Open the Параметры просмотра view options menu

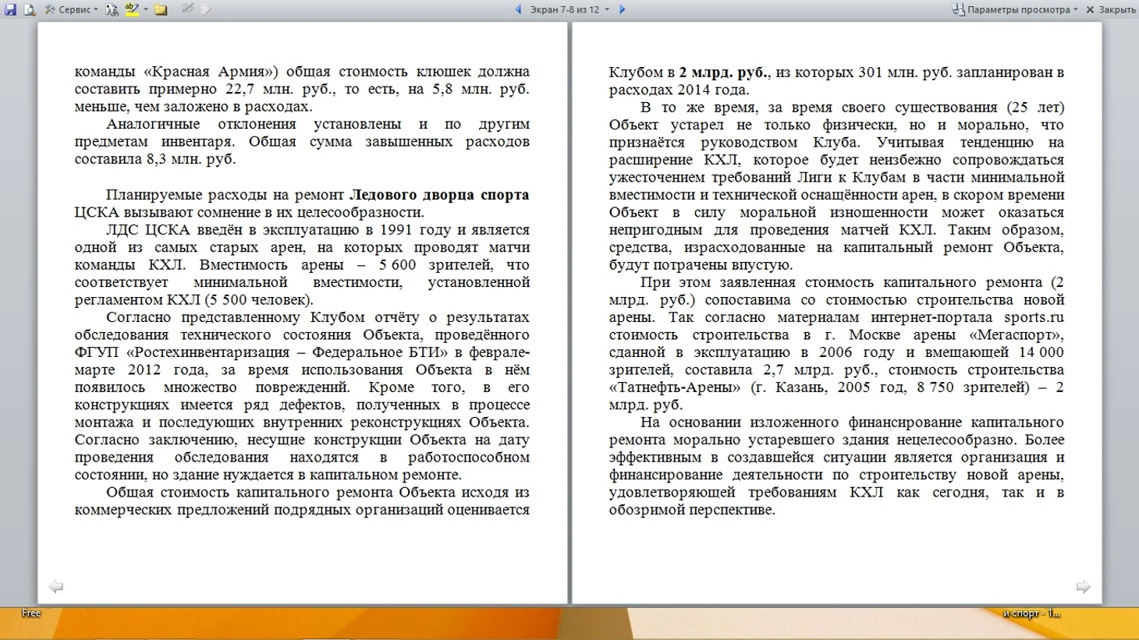[1014, 9]
